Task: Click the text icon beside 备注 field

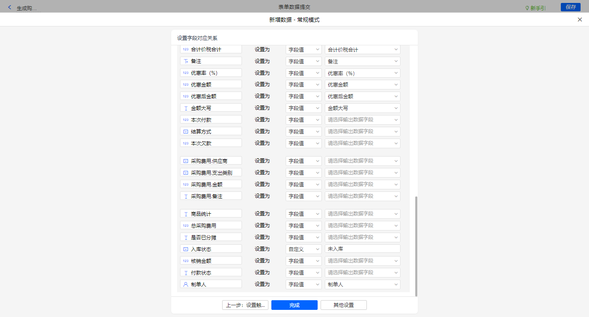Action: [186, 61]
